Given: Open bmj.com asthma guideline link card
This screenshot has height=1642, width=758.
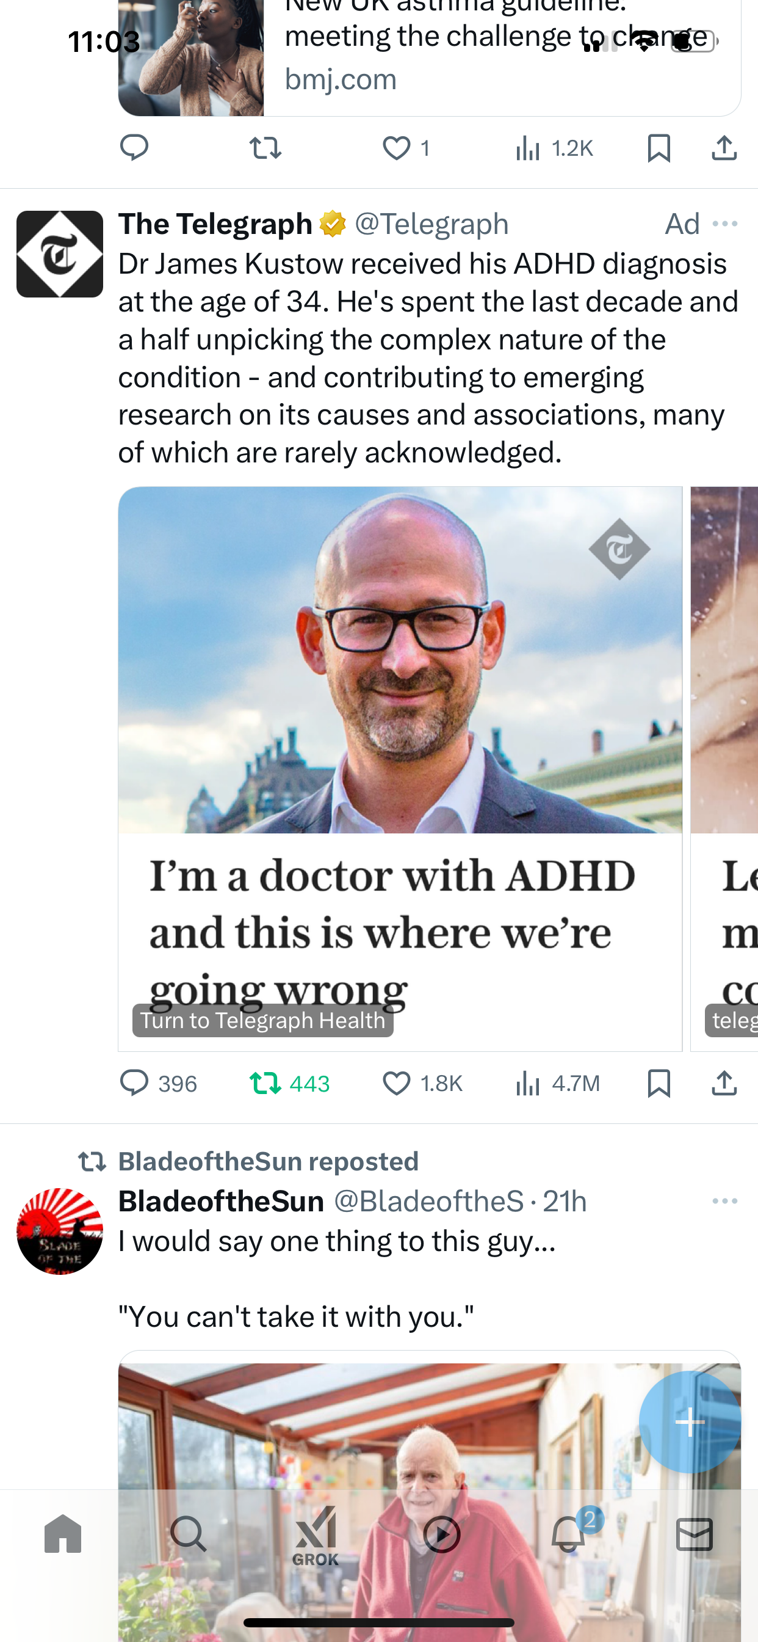Looking at the screenshot, I should (429, 58).
